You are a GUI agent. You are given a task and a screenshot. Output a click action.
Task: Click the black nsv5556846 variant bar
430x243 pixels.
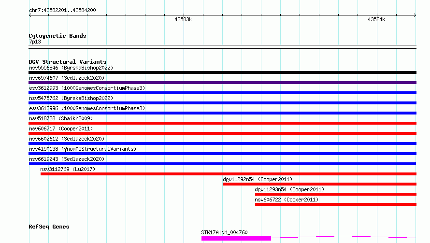pos(222,72)
